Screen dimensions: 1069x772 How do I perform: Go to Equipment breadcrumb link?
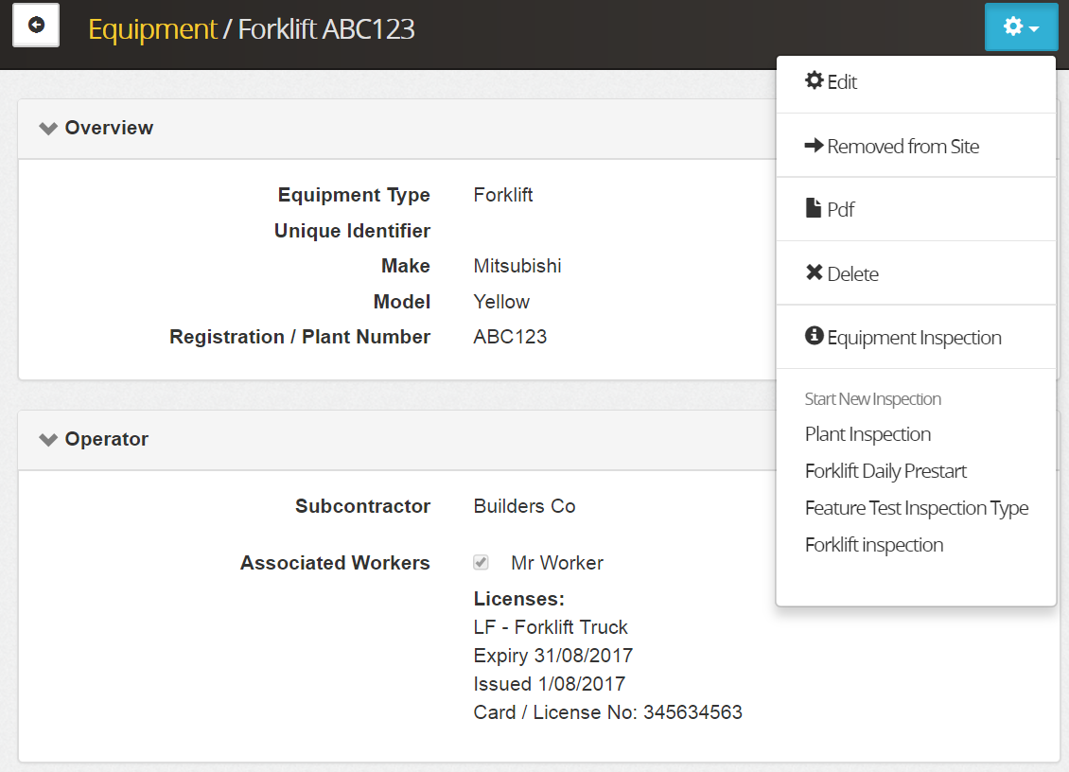[152, 29]
